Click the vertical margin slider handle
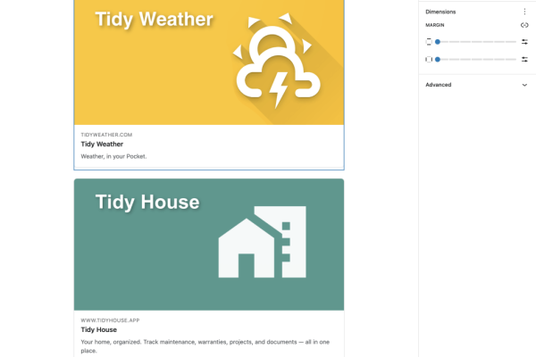The width and height of the screenshot is (536, 357). [x=438, y=42]
